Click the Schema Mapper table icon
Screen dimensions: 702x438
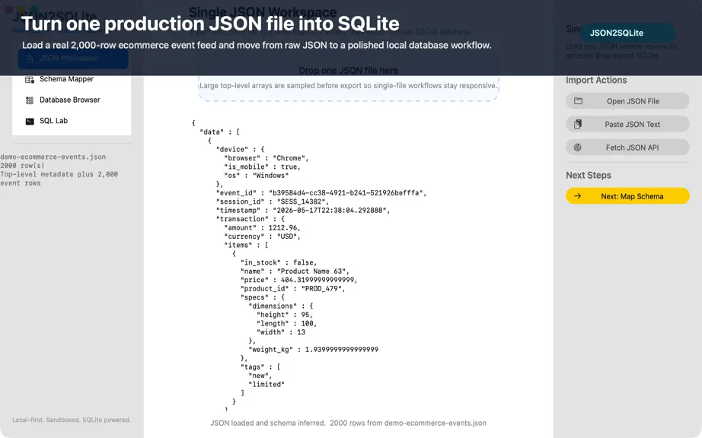coord(30,80)
